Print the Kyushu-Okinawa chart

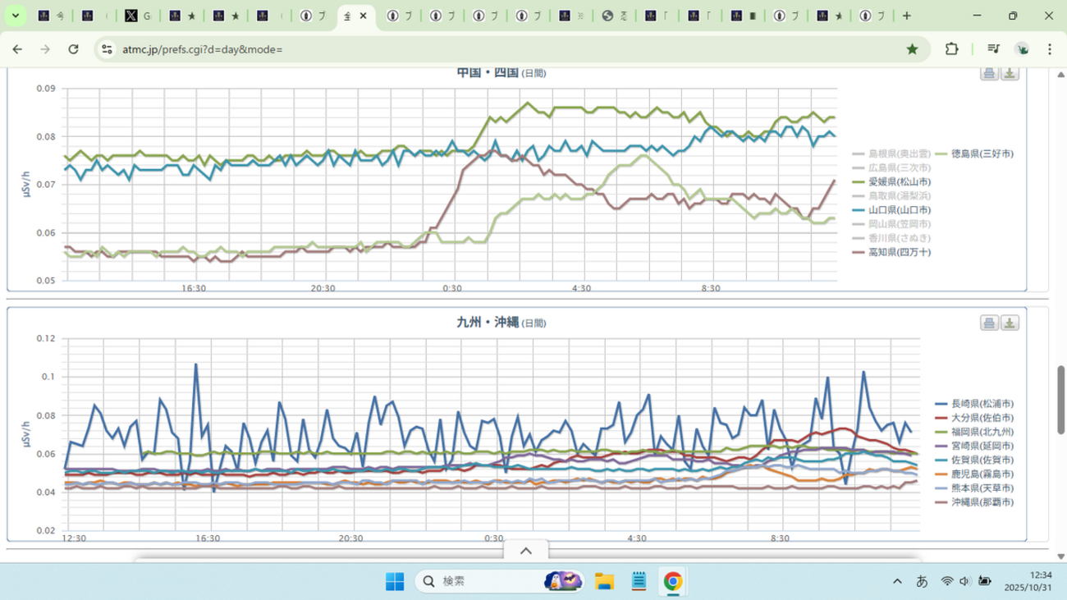pos(989,323)
